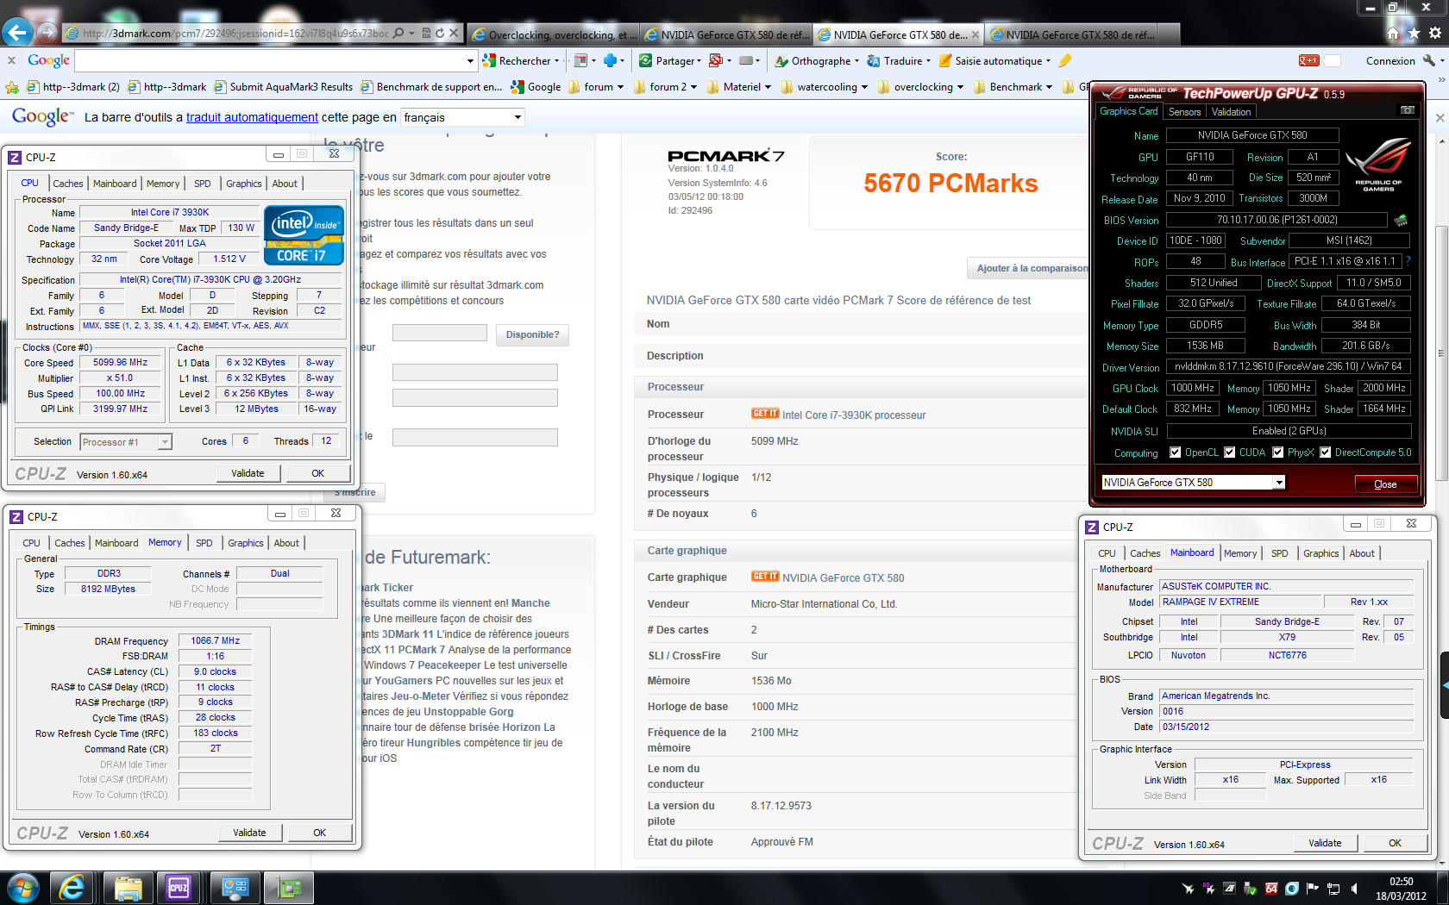The image size is (1449, 905).
Task: Open Internet Explorer from the taskbar
Action: pyautogui.click(x=72, y=888)
